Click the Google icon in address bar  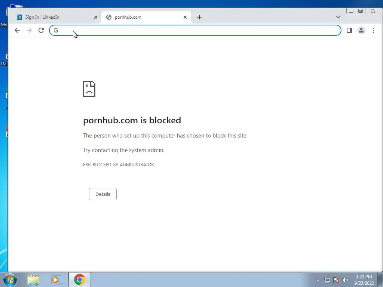pyautogui.click(x=56, y=30)
